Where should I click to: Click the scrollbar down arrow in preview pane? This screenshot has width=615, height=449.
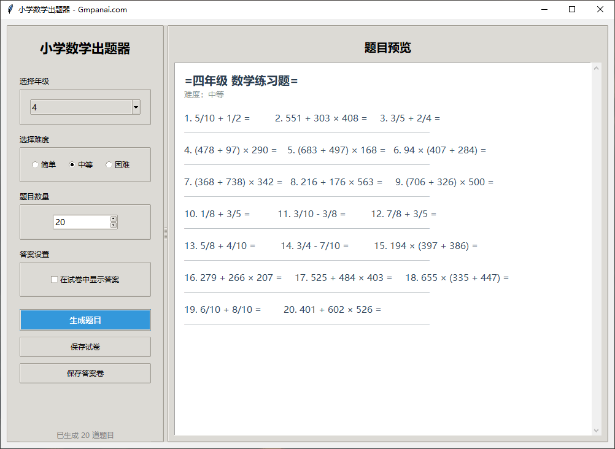coord(595,430)
